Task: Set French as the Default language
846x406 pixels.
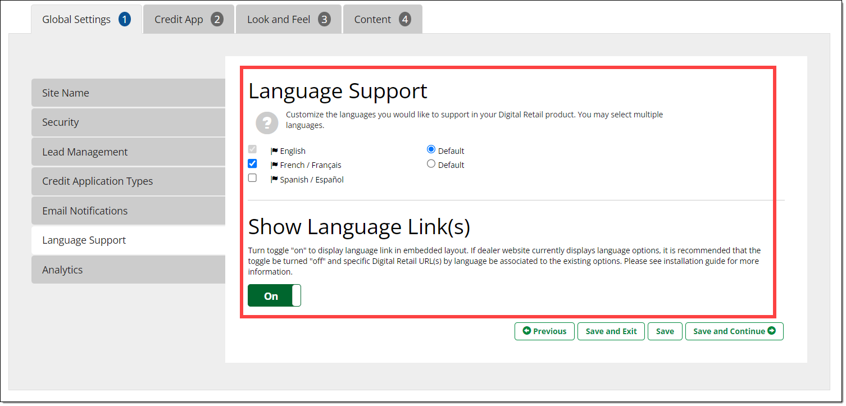Action: pyautogui.click(x=431, y=164)
